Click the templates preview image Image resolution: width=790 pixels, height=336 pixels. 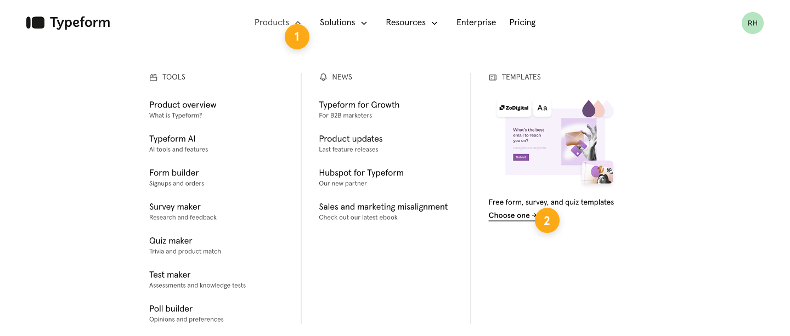(554, 143)
